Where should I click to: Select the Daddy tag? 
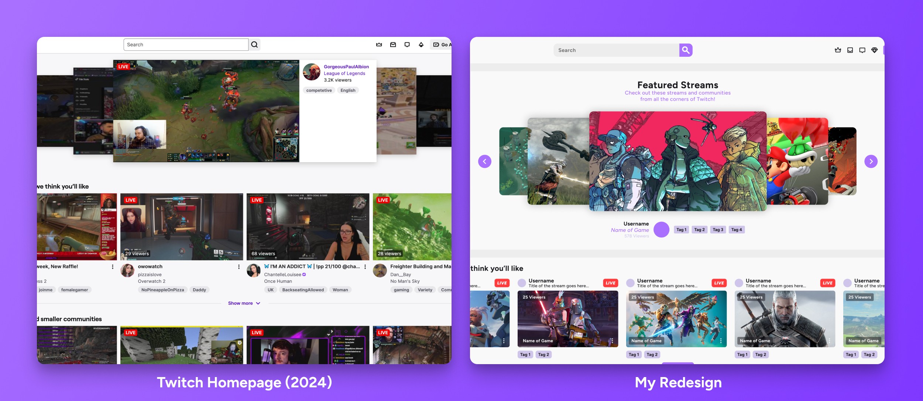(x=199, y=290)
